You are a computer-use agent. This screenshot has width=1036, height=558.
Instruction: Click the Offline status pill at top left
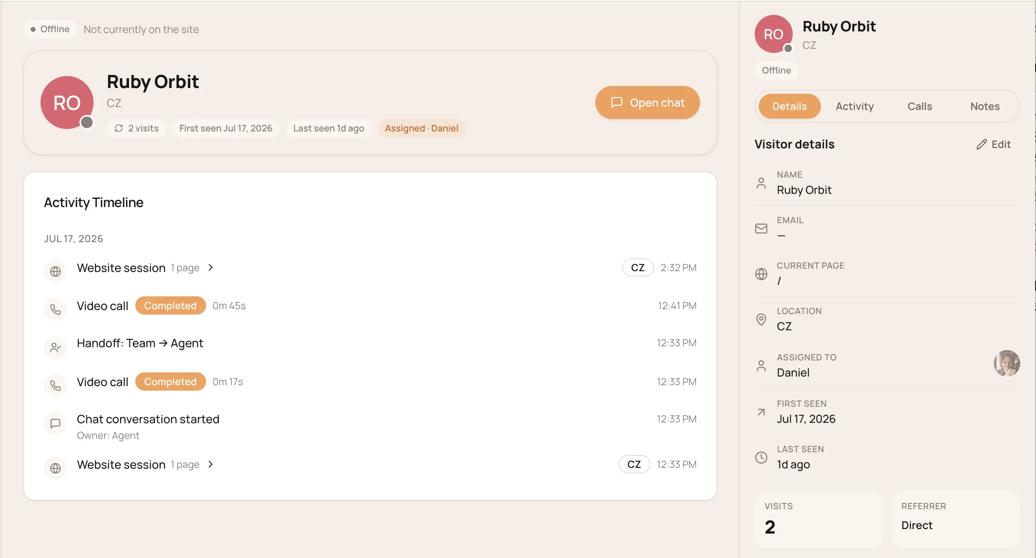point(50,29)
